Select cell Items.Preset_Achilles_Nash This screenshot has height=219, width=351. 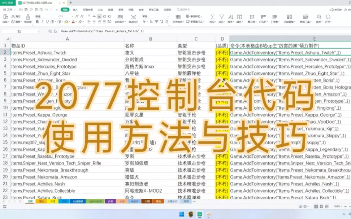pos(67,184)
